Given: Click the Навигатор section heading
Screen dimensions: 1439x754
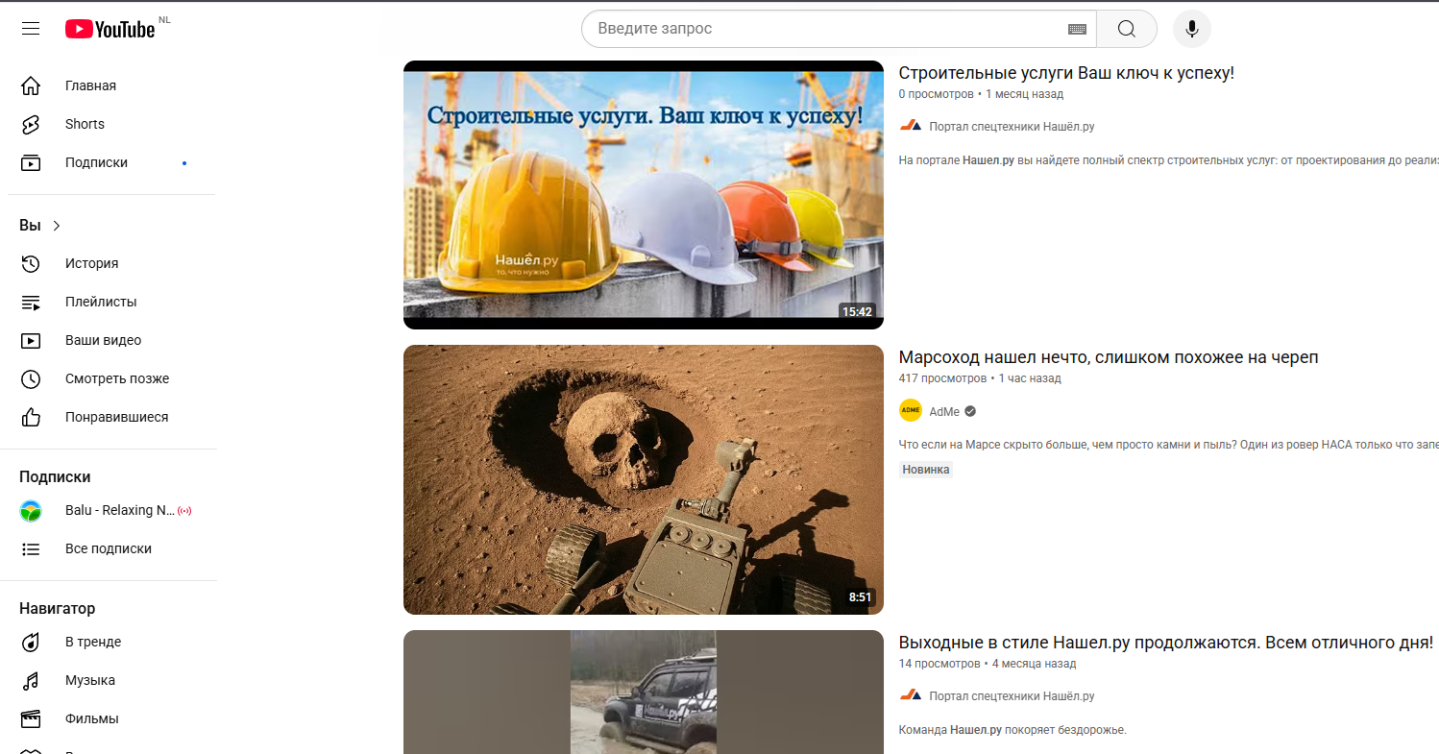Looking at the screenshot, I should coord(57,608).
